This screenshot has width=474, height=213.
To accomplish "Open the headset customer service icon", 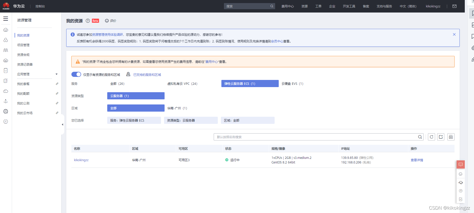I will tap(461, 183).
